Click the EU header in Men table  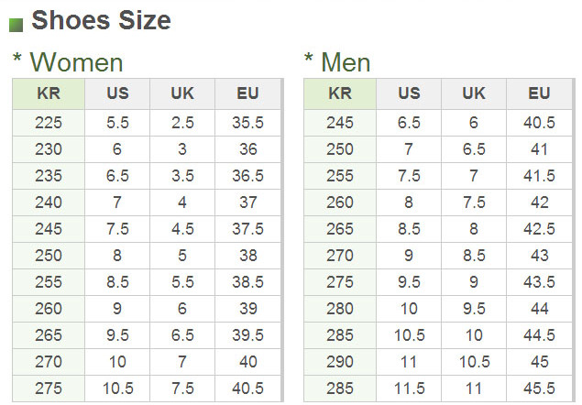(x=539, y=93)
